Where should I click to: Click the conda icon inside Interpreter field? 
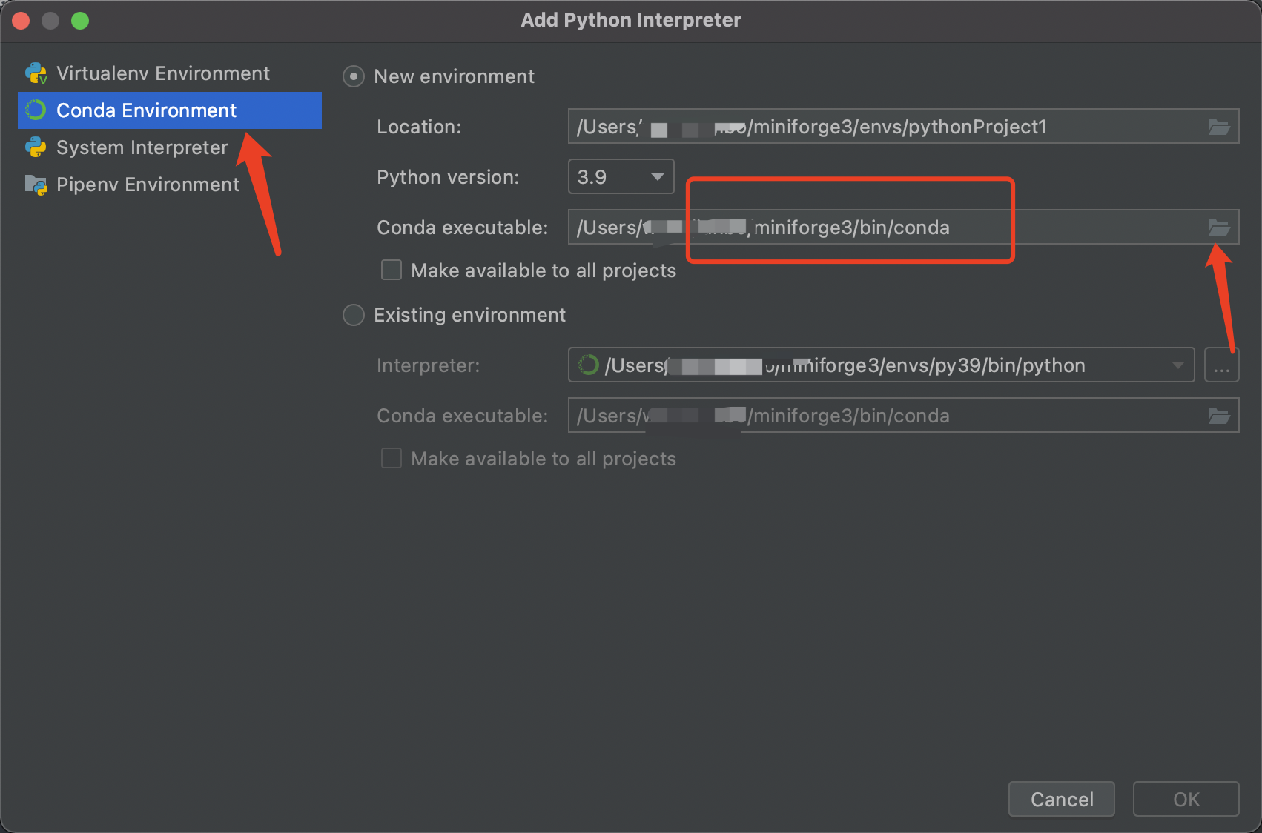point(589,365)
